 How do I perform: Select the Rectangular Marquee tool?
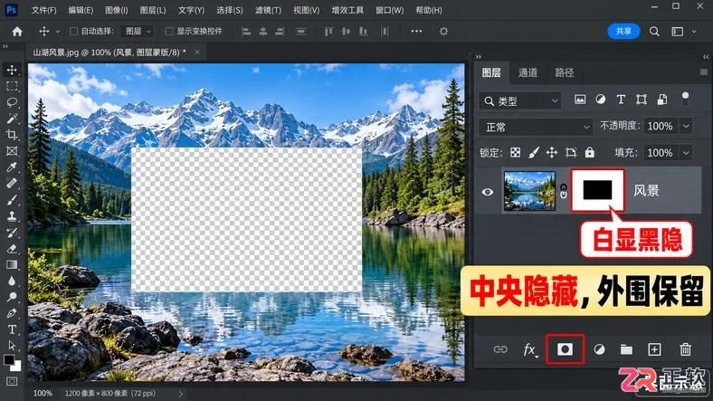click(x=12, y=86)
